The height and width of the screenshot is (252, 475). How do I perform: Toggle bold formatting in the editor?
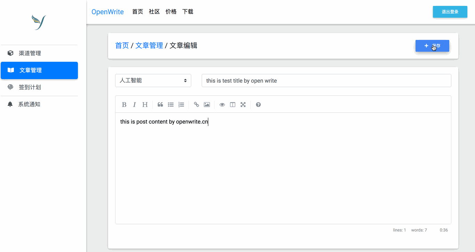point(124,104)
